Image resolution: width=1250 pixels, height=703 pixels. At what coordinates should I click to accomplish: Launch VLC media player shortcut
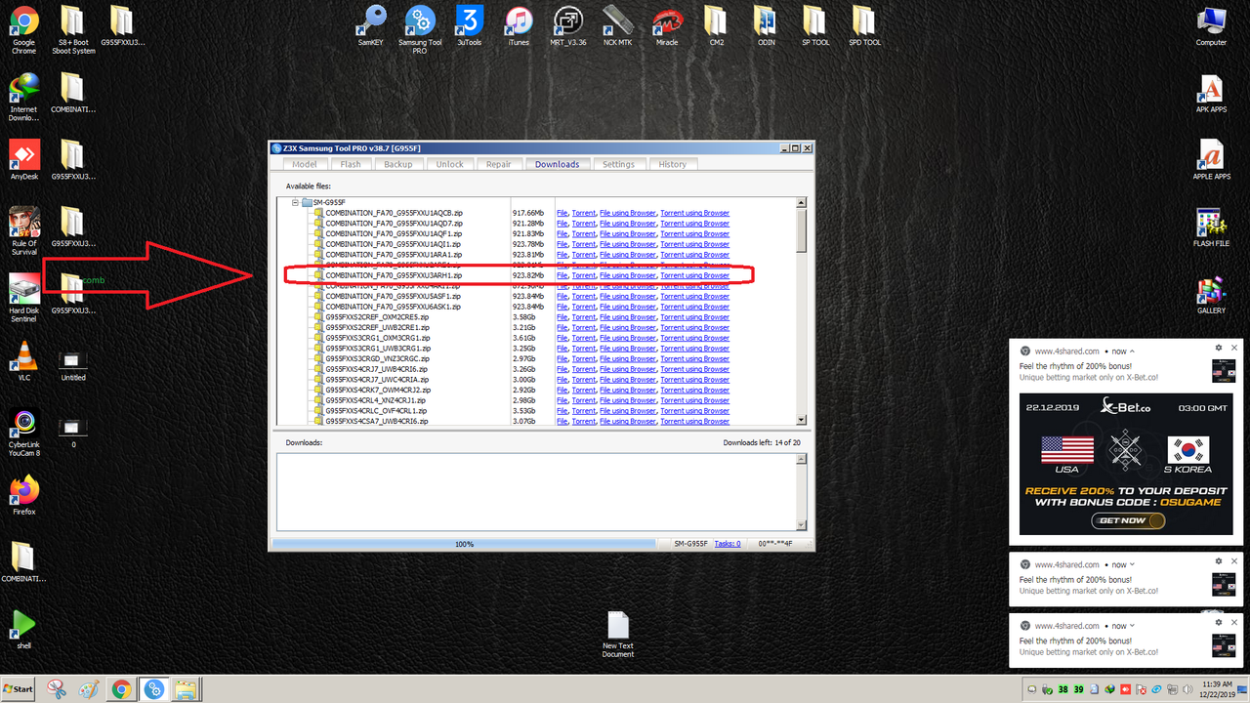[x=23, y=361]
